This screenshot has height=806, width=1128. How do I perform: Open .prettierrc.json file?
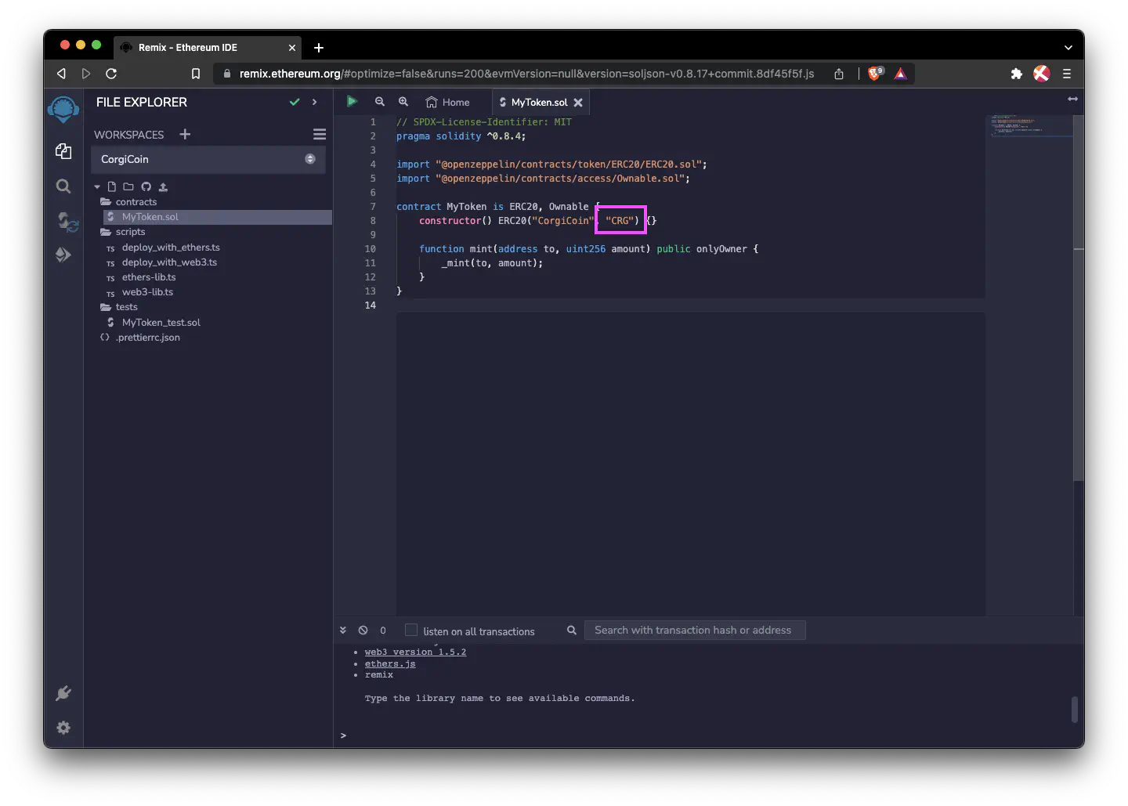(148, 338)
